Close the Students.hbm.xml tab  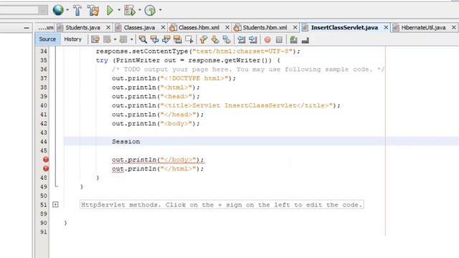295,27
